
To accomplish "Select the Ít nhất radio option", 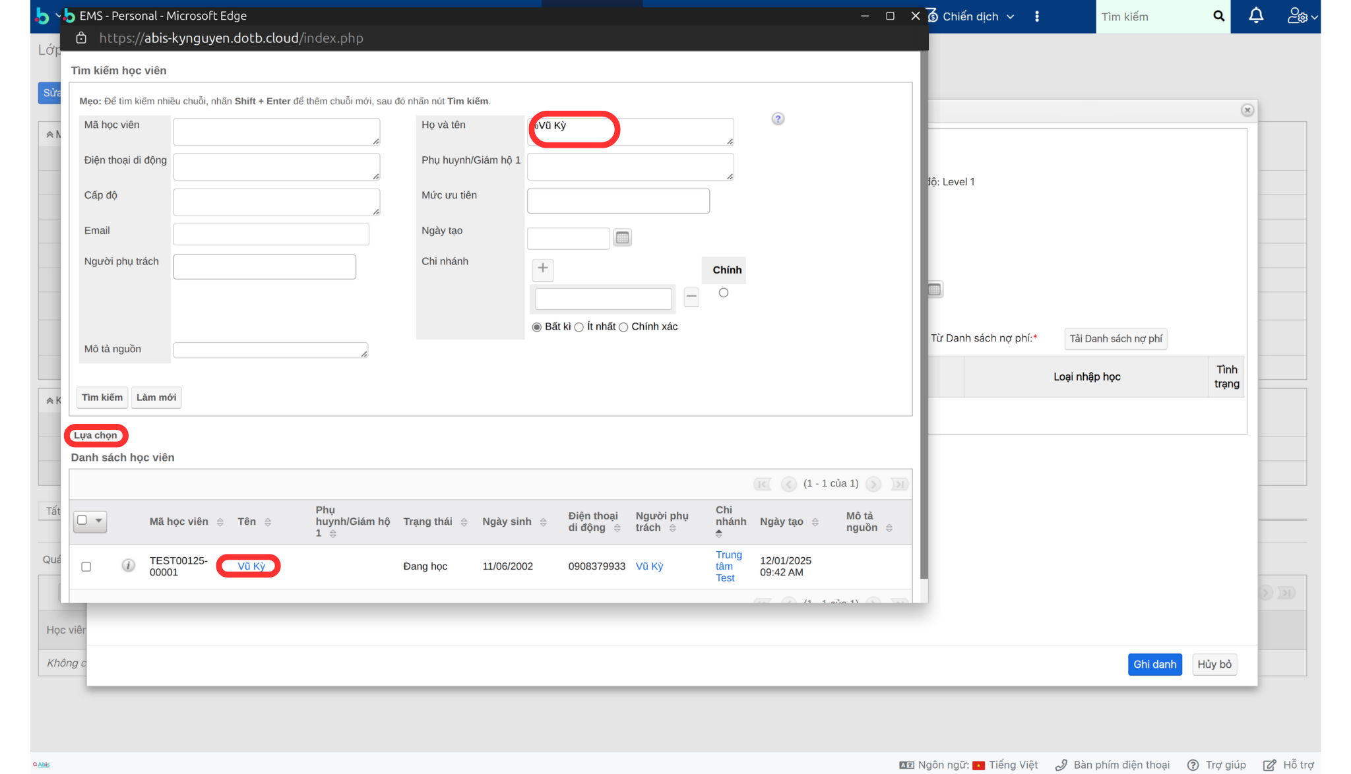I will (579, 327).
